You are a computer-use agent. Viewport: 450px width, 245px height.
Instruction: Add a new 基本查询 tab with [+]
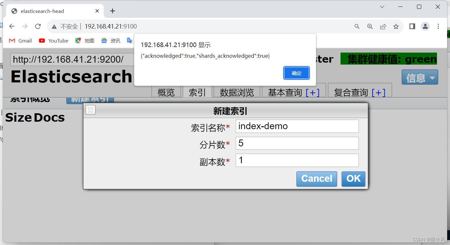[313, 92]
